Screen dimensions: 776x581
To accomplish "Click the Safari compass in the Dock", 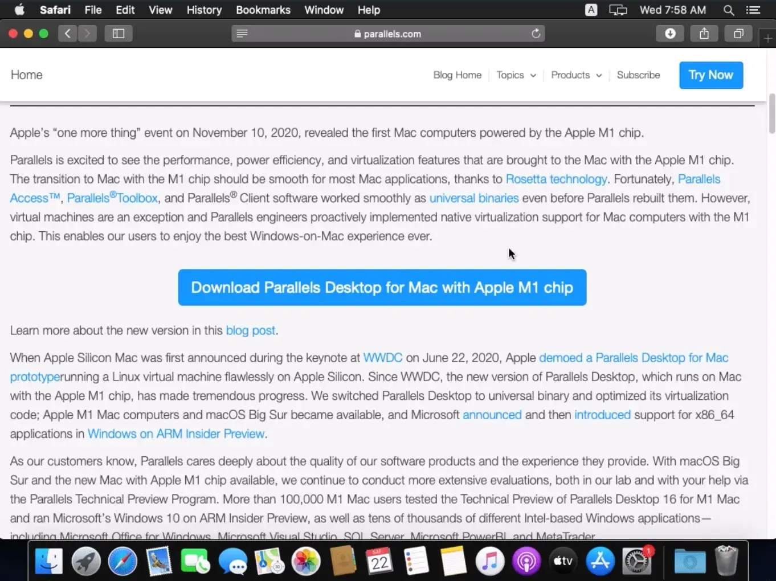I will (122, 561).
